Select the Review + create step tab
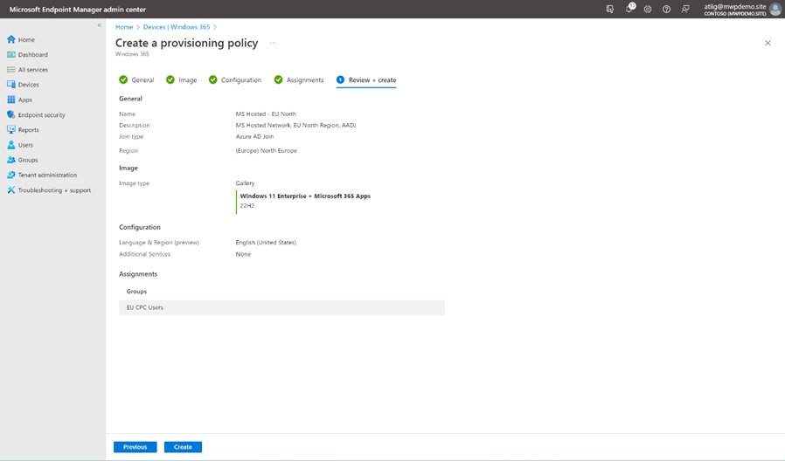This screenshot has height=461, width=785. [x=366, y=80]
